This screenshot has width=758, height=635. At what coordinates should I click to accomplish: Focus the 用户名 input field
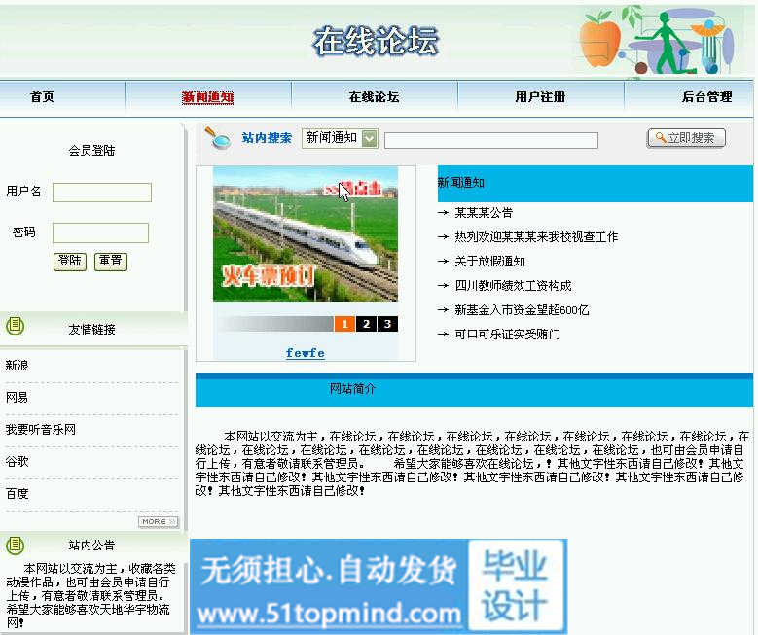(x=102, y=193)
